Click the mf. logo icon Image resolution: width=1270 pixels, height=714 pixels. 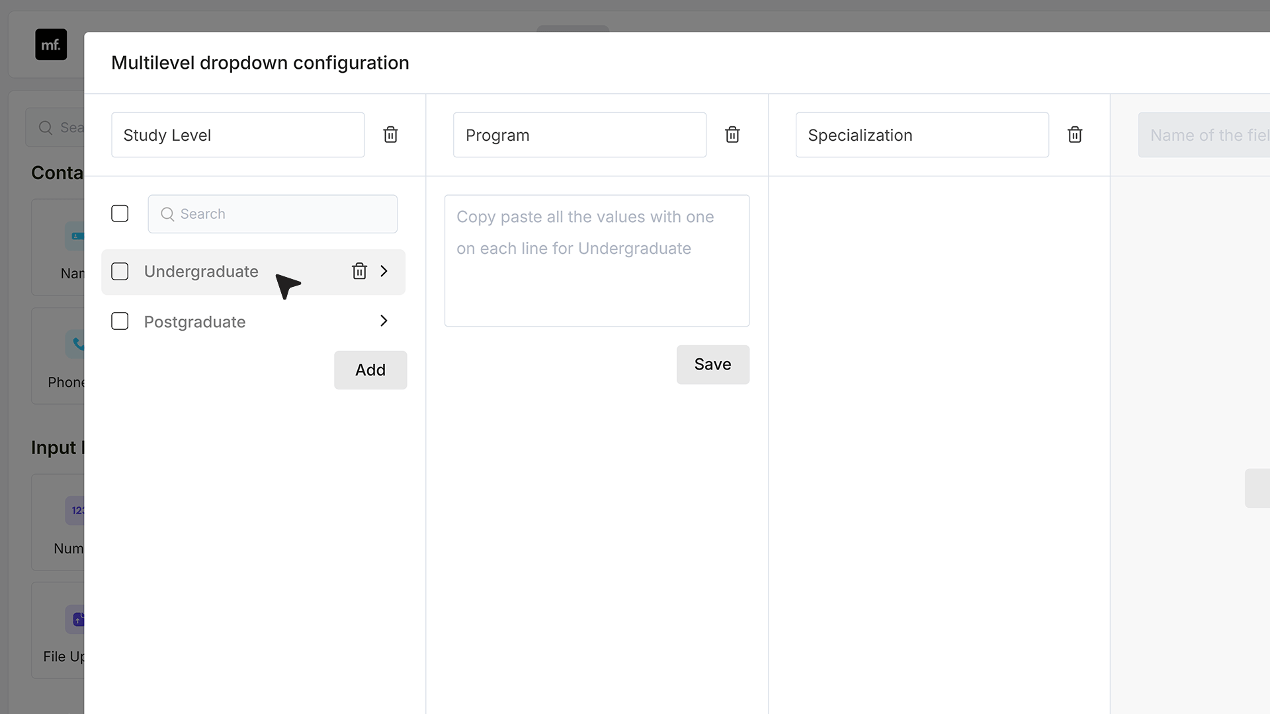pyautogui.click(x=51, y=44)
